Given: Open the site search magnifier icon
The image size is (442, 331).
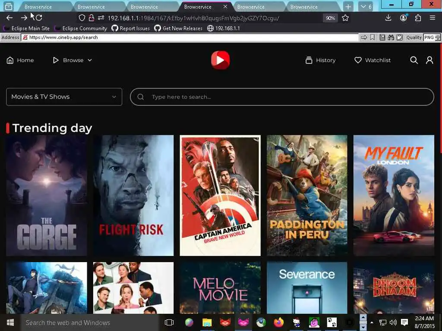Looking at the screenshot, I should (x=414, y=60).
